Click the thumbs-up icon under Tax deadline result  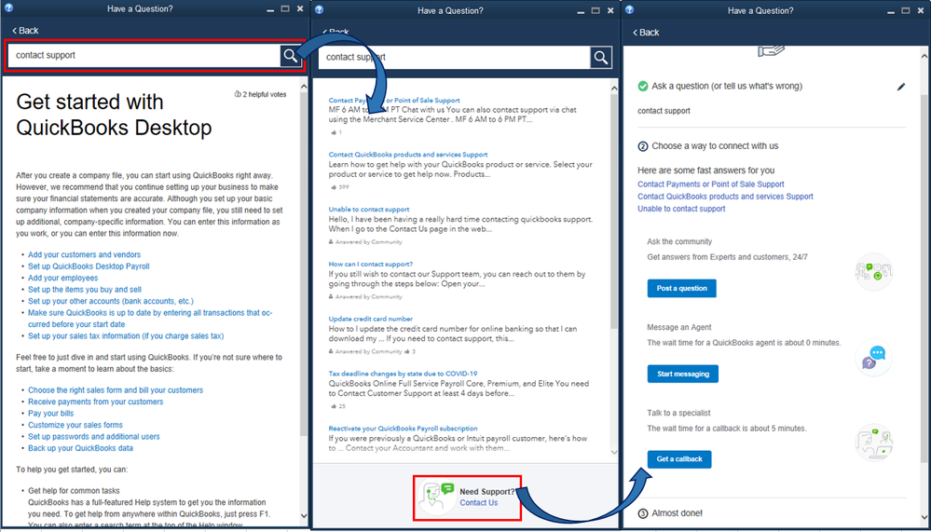click(x=334, y=406)
